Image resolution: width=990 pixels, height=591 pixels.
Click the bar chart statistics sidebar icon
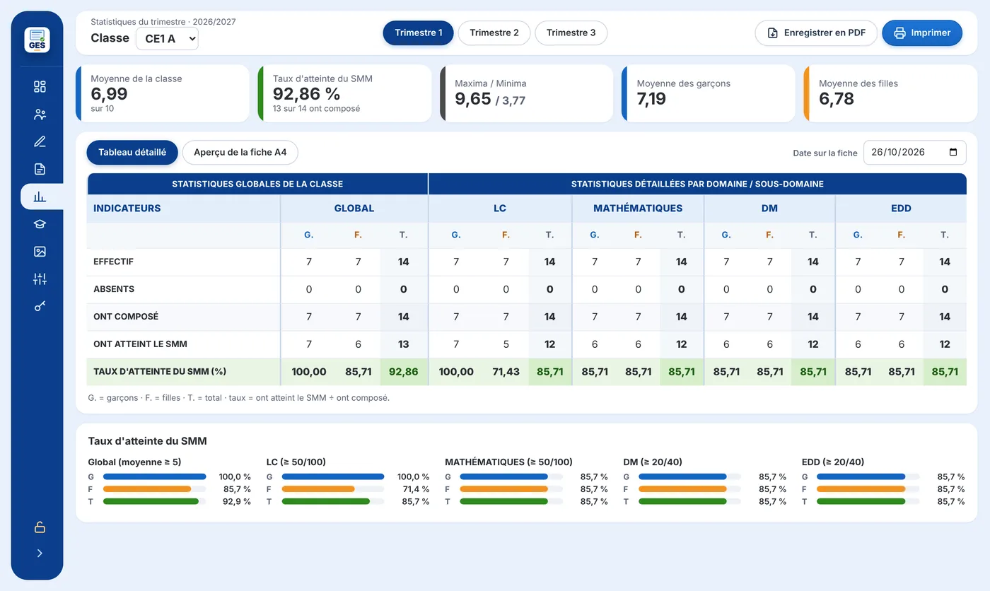tap(40, 197)
